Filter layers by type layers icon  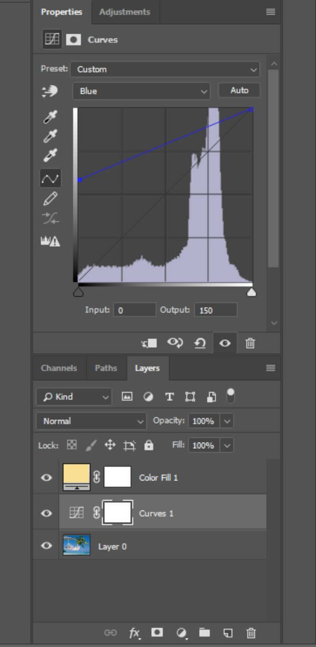coord(170,397)
